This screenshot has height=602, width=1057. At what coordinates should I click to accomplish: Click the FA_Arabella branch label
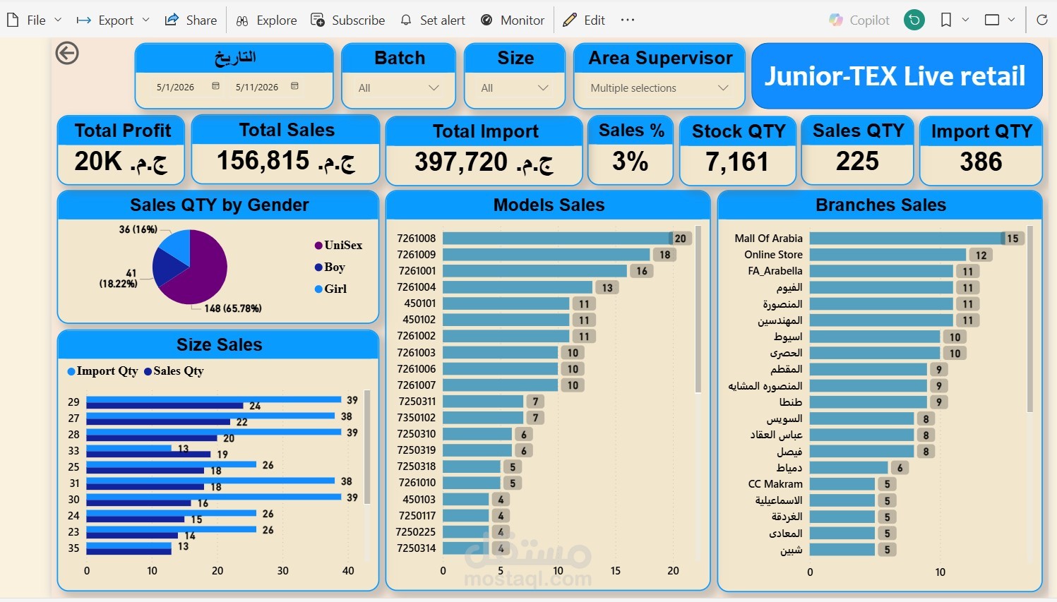click(x=775, y=271)
